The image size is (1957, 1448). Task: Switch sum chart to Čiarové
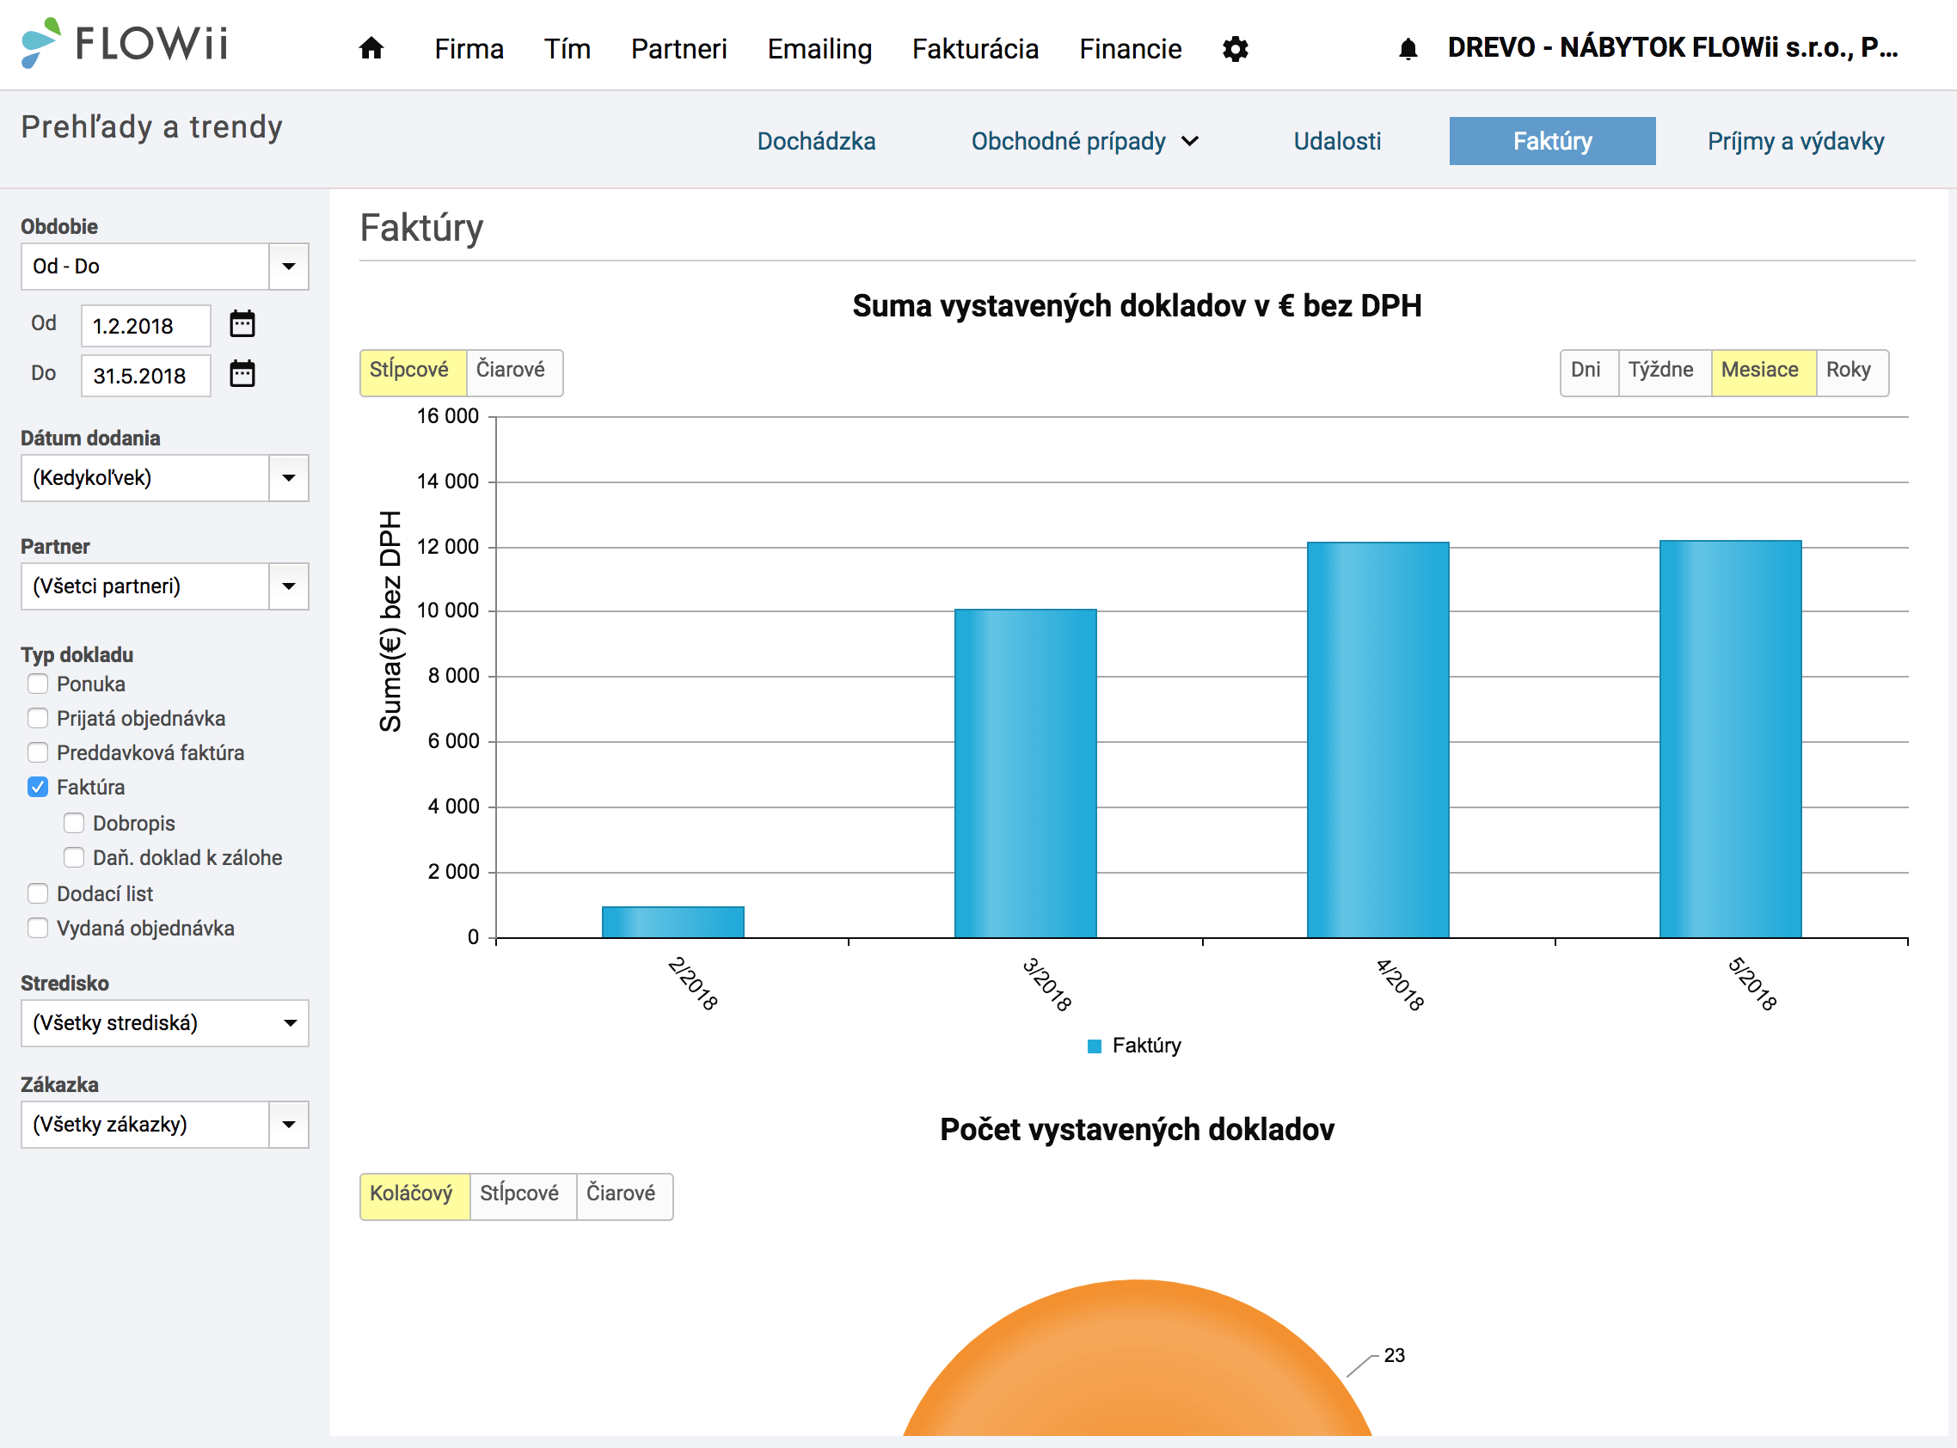[x=514, y=372]
